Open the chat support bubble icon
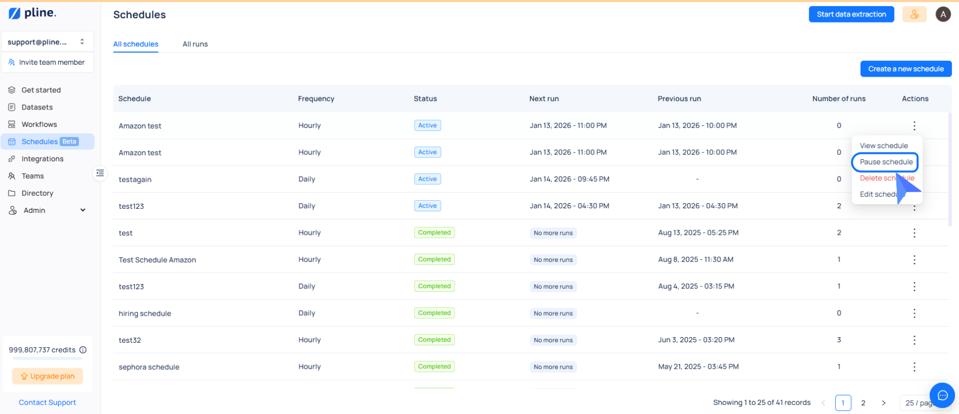 (x=942, y=395)
